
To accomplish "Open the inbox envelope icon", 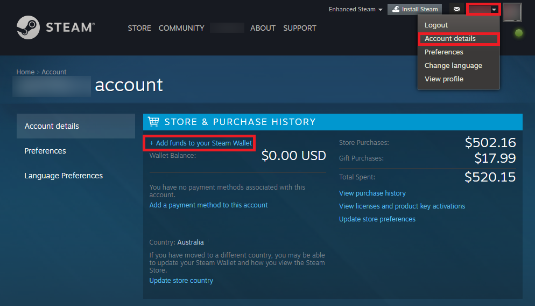I will click(456, 9).
